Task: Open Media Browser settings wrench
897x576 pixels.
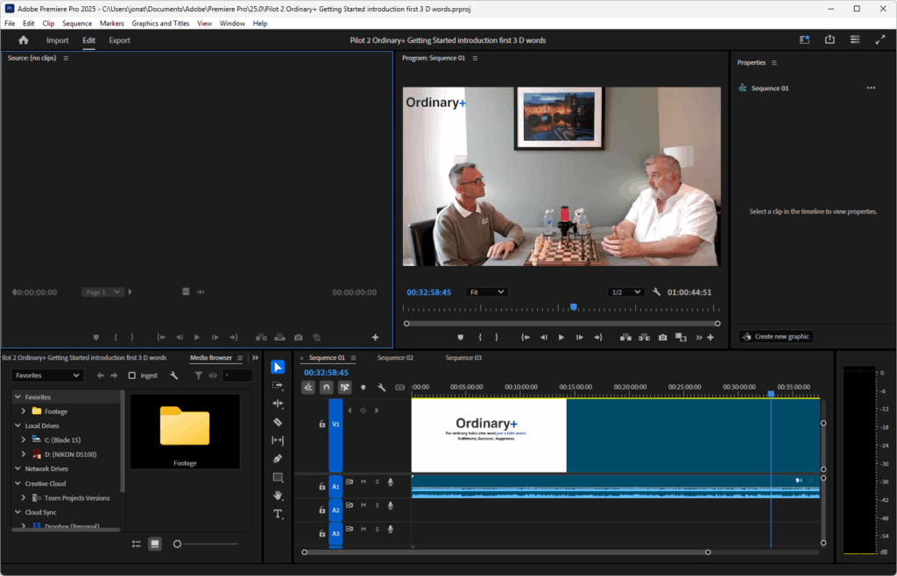Action: click(x=174, y=376)
